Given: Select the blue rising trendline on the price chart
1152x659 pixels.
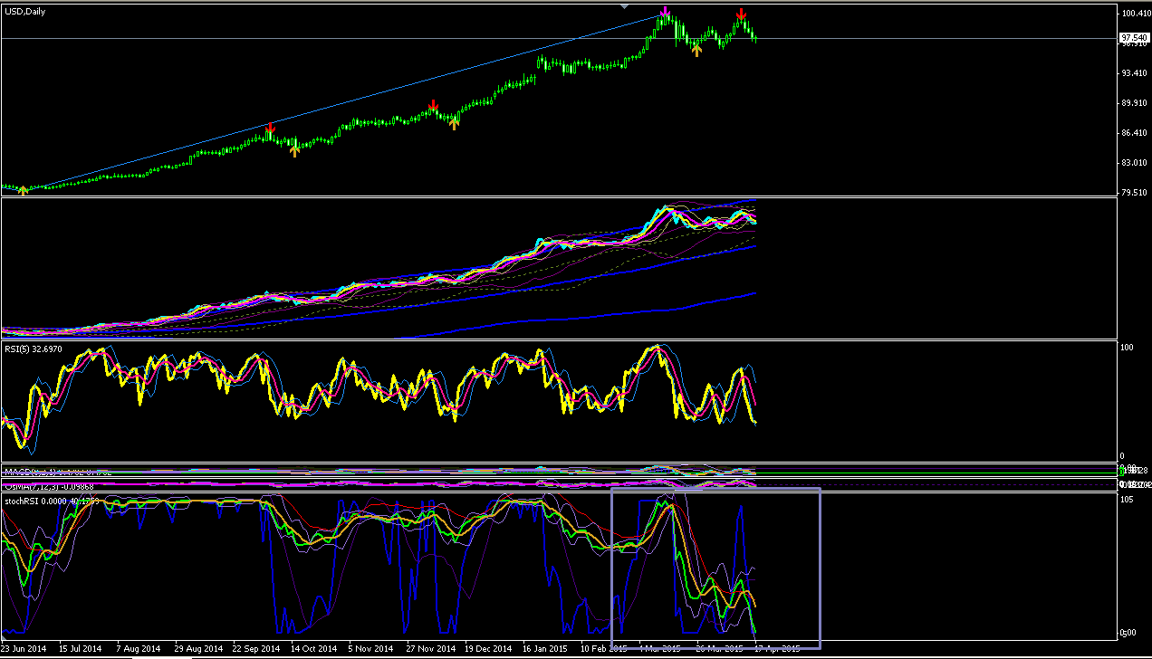Looking at the screenshot, I should 344,104.
